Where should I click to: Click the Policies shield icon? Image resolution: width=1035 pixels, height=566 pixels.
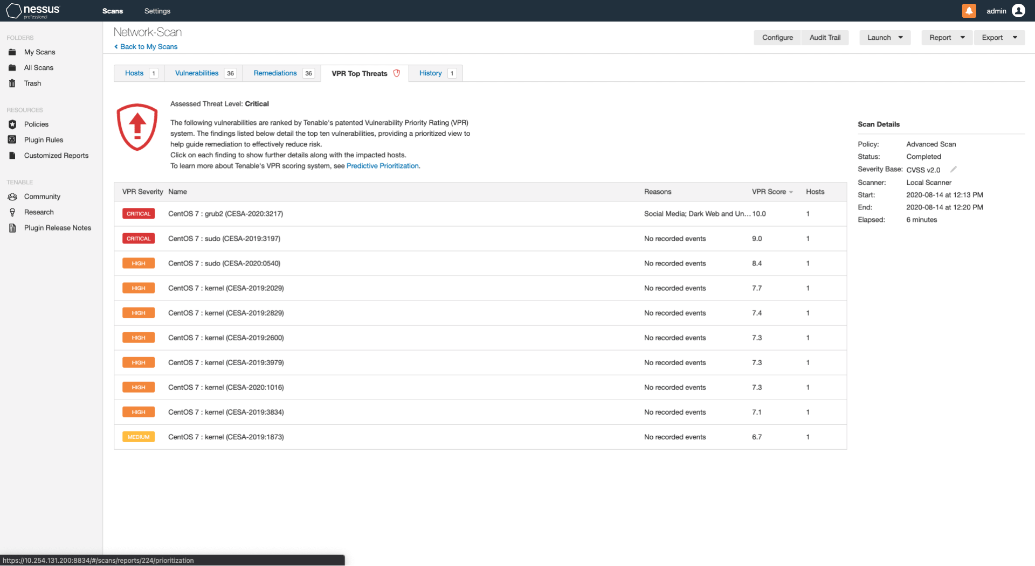pyautogui.click(x=12, y=124)
